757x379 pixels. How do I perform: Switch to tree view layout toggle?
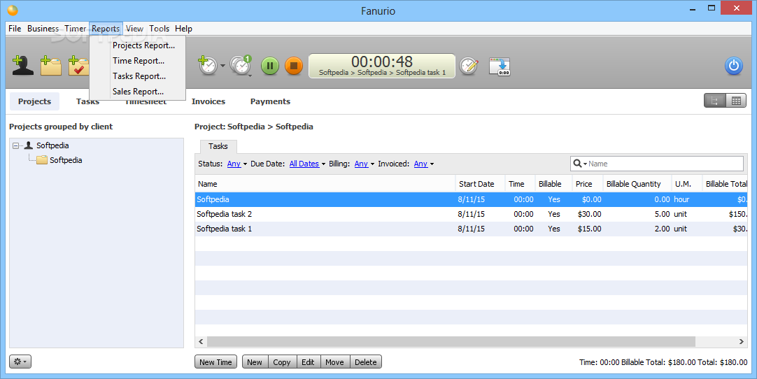point(714,101)
